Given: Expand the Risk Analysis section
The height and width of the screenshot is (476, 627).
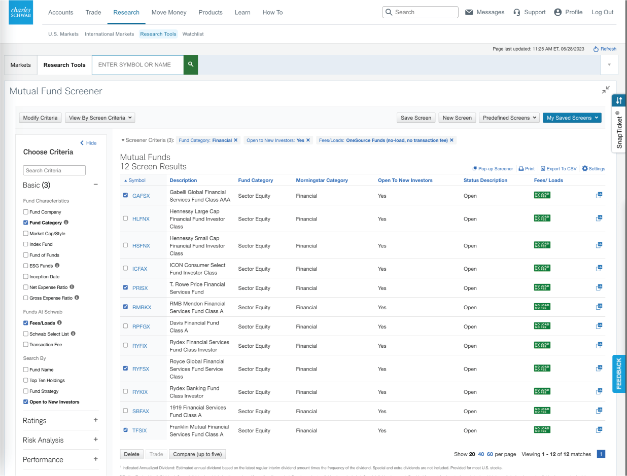Looking at the screenshot, I should (95, 440).
